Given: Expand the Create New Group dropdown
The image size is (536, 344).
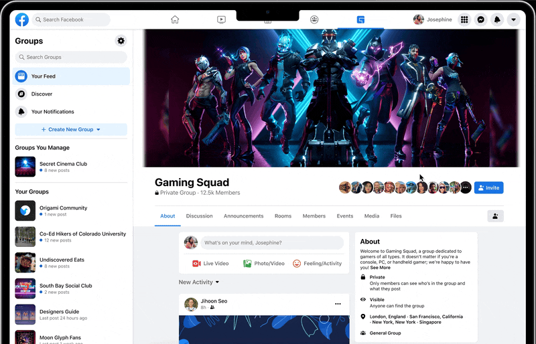Looking at the screenshot, I should pos(71,129).
